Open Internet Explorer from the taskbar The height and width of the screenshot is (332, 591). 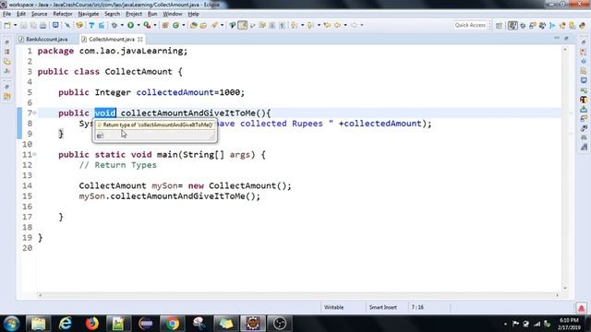(x=66, y=324)
